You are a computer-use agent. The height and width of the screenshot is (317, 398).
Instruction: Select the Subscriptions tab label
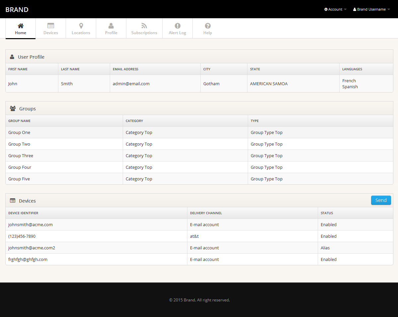144,33
